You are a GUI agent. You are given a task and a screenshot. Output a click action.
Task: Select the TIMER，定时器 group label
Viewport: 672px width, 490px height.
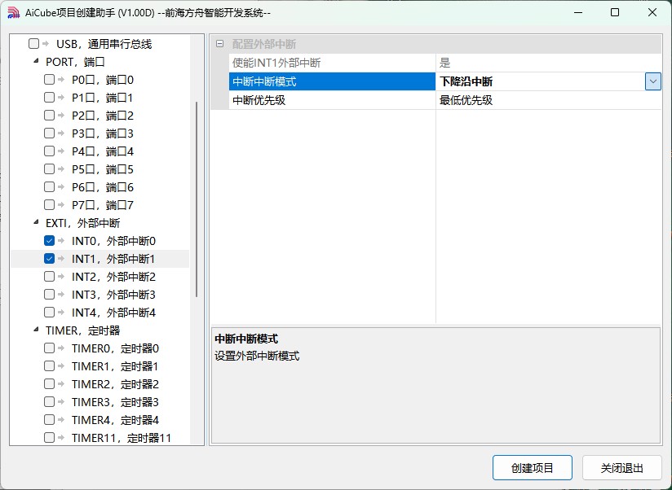[82, 330]
